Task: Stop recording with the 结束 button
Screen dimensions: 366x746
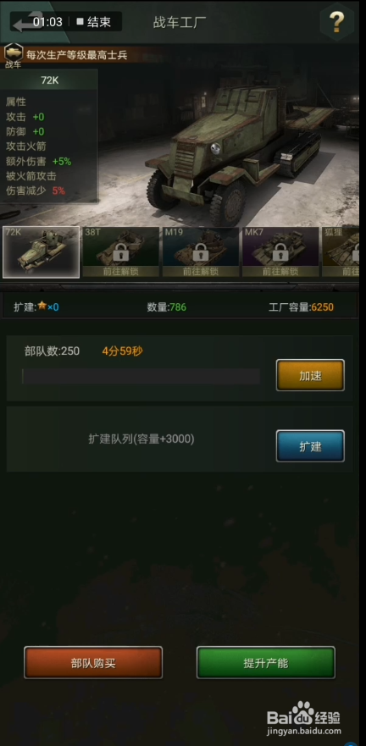Action: tap(94, 22)
